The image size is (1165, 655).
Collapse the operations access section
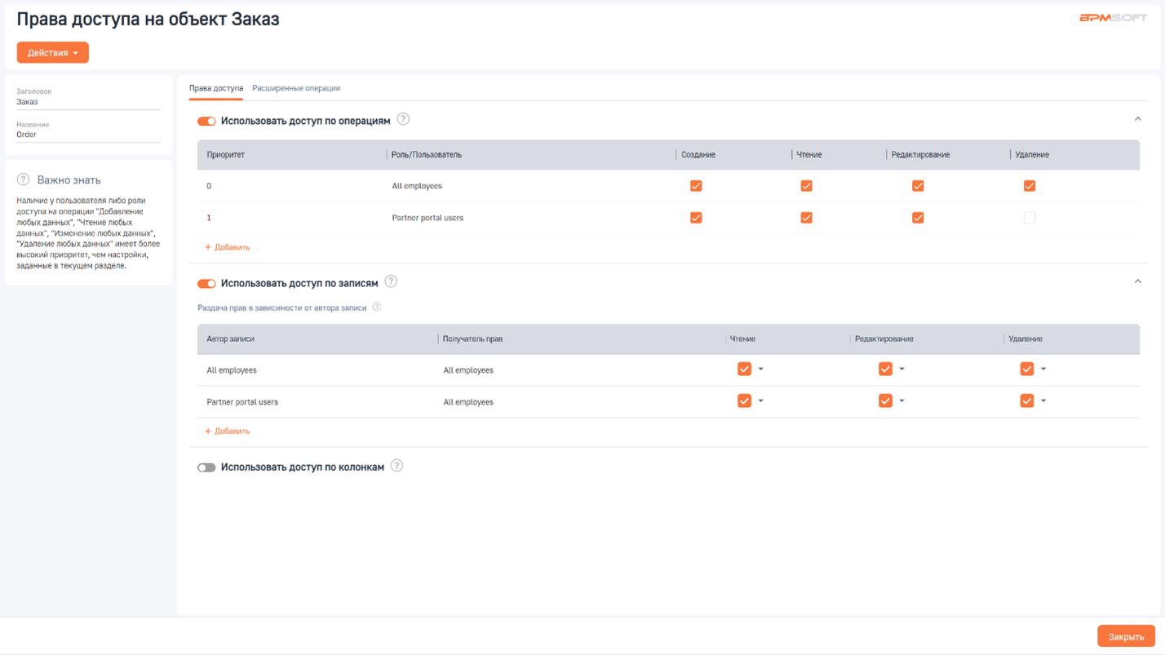coord(1137,119)
